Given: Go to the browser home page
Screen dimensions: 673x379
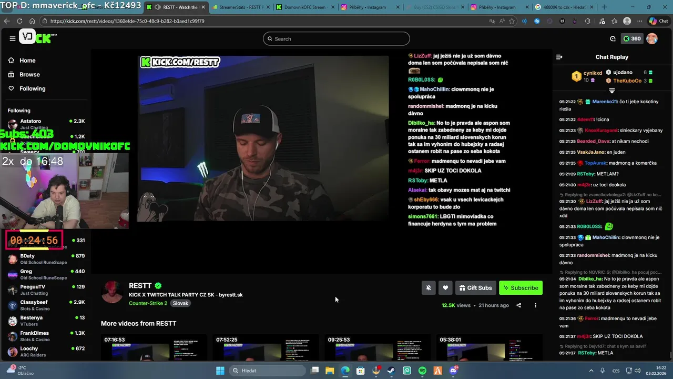Looking at the screenshot, I should click(32, 21).
